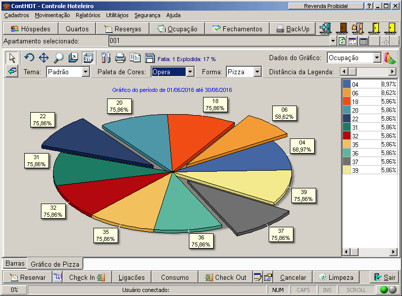Print the chart
Image resolution: width=402 pixels, height=296 pixels.
point(120,58)
